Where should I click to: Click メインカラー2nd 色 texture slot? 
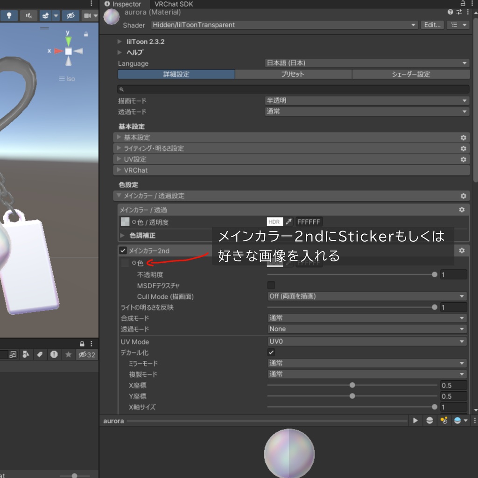pyautogui.click(x=125, y=262)
